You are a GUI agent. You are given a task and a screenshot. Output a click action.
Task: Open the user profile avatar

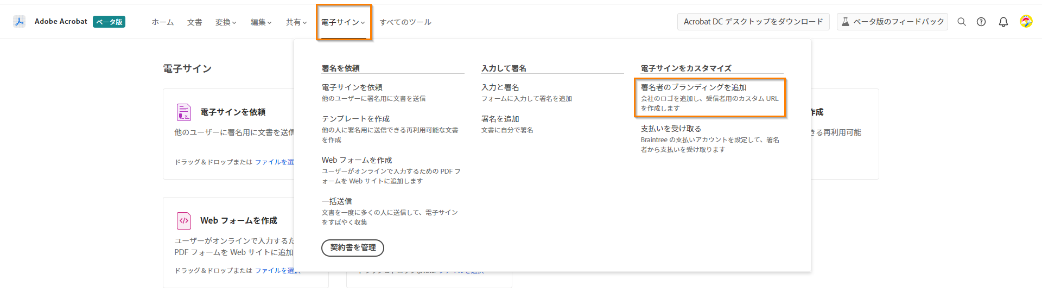[x=1026, y=22]
